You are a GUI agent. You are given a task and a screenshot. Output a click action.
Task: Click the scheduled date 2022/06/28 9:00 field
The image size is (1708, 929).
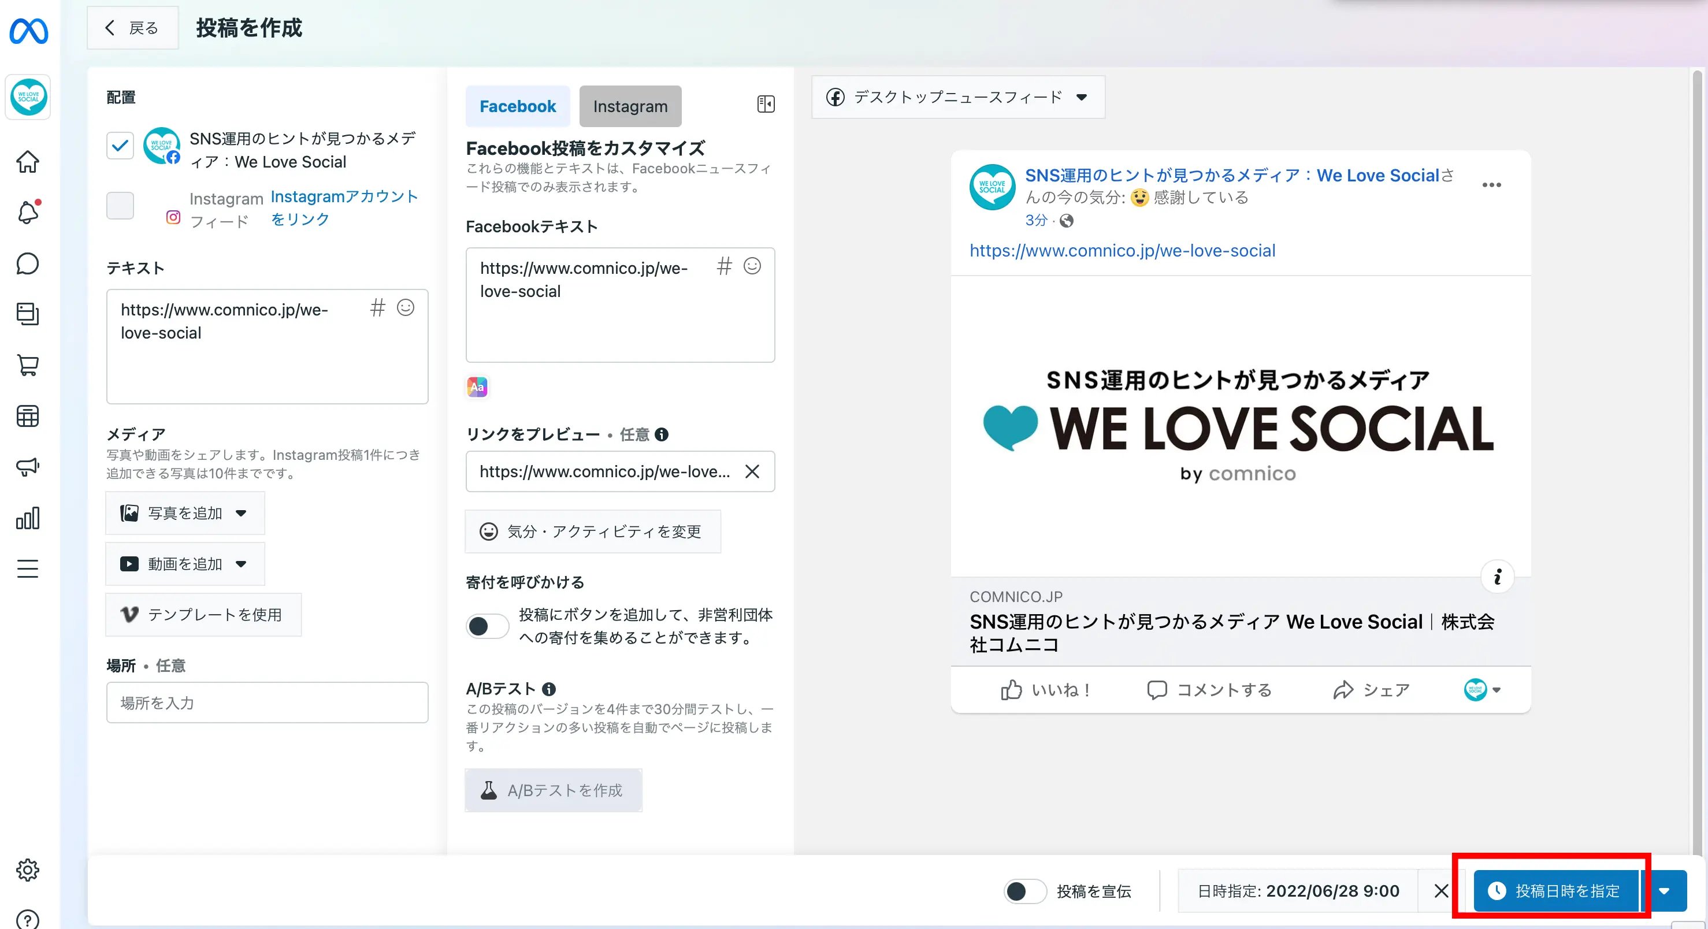(1298, 890)
